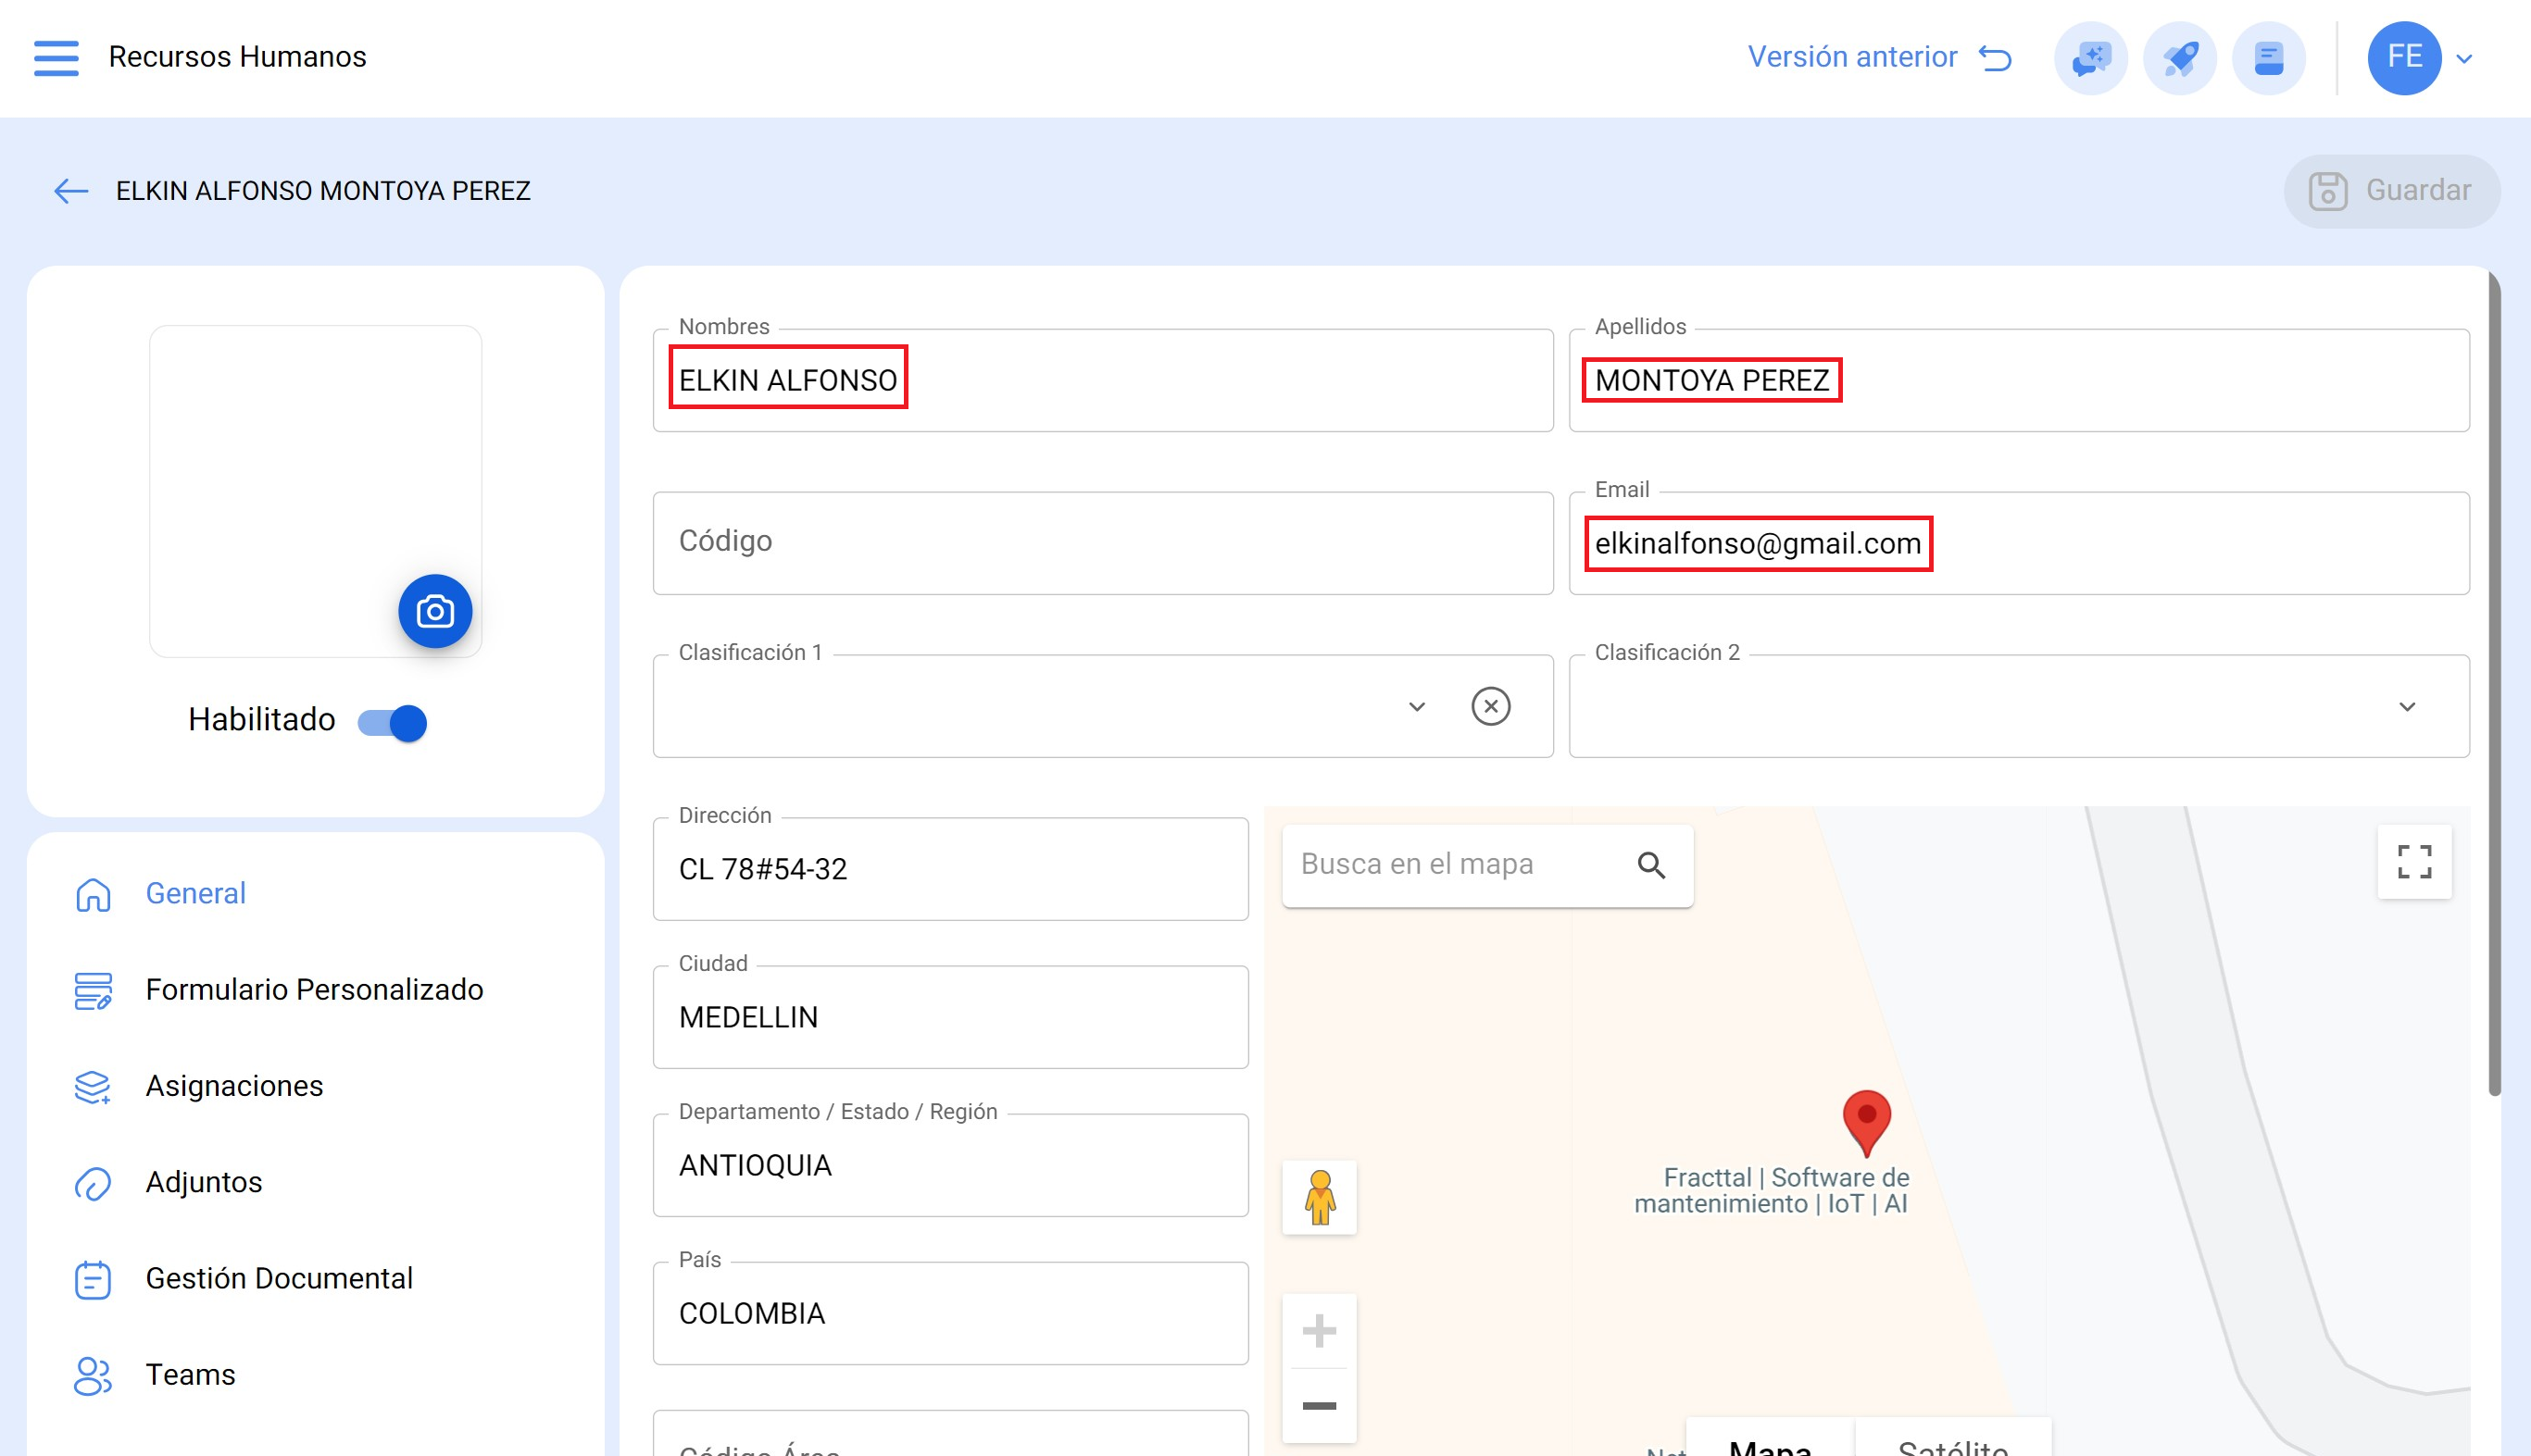Screen dimensions: 2531x1456
Task: Click the Código input field
Action: click(x=1101, y=542)
